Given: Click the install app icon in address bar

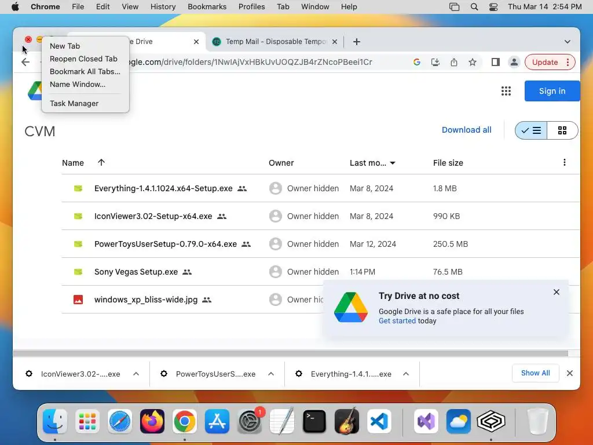Looking at the screenshot, I should coord(435,62).
